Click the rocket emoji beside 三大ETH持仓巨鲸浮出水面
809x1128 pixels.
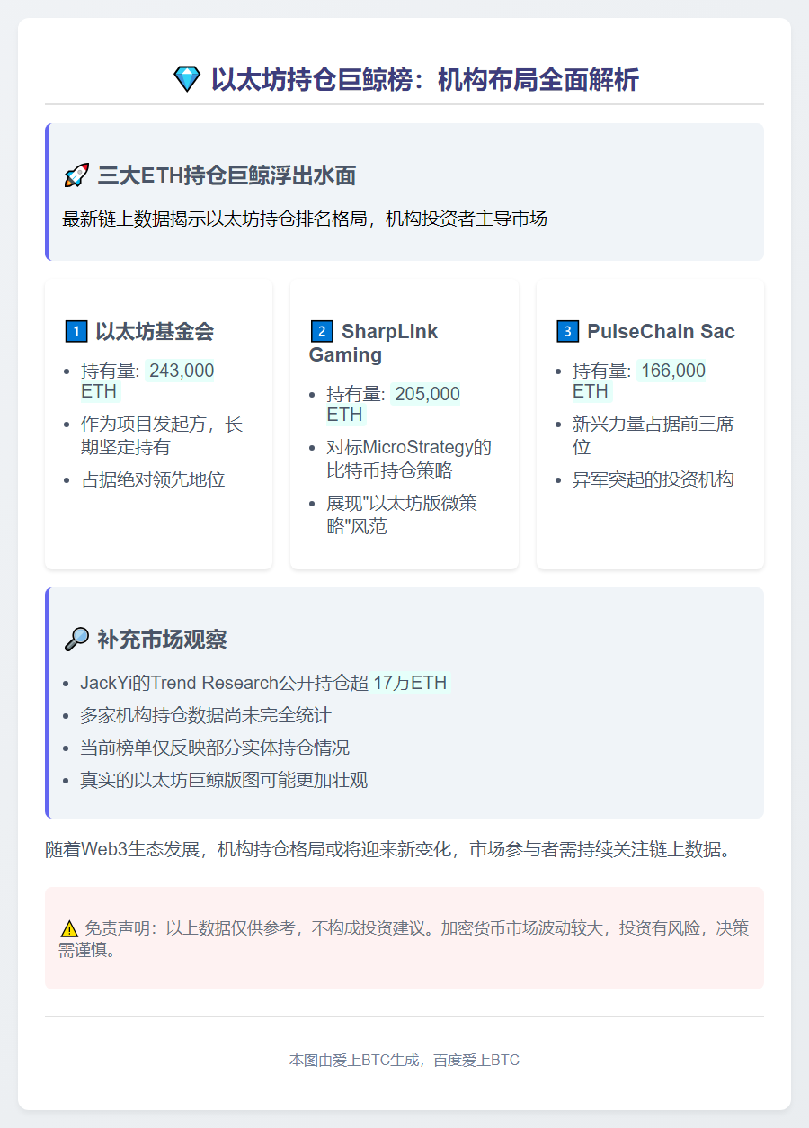76,175
